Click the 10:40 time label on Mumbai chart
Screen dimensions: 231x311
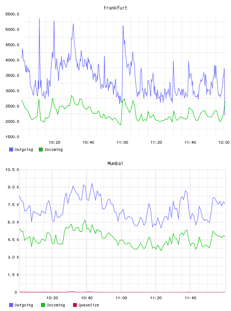click(x=87, y=298)
